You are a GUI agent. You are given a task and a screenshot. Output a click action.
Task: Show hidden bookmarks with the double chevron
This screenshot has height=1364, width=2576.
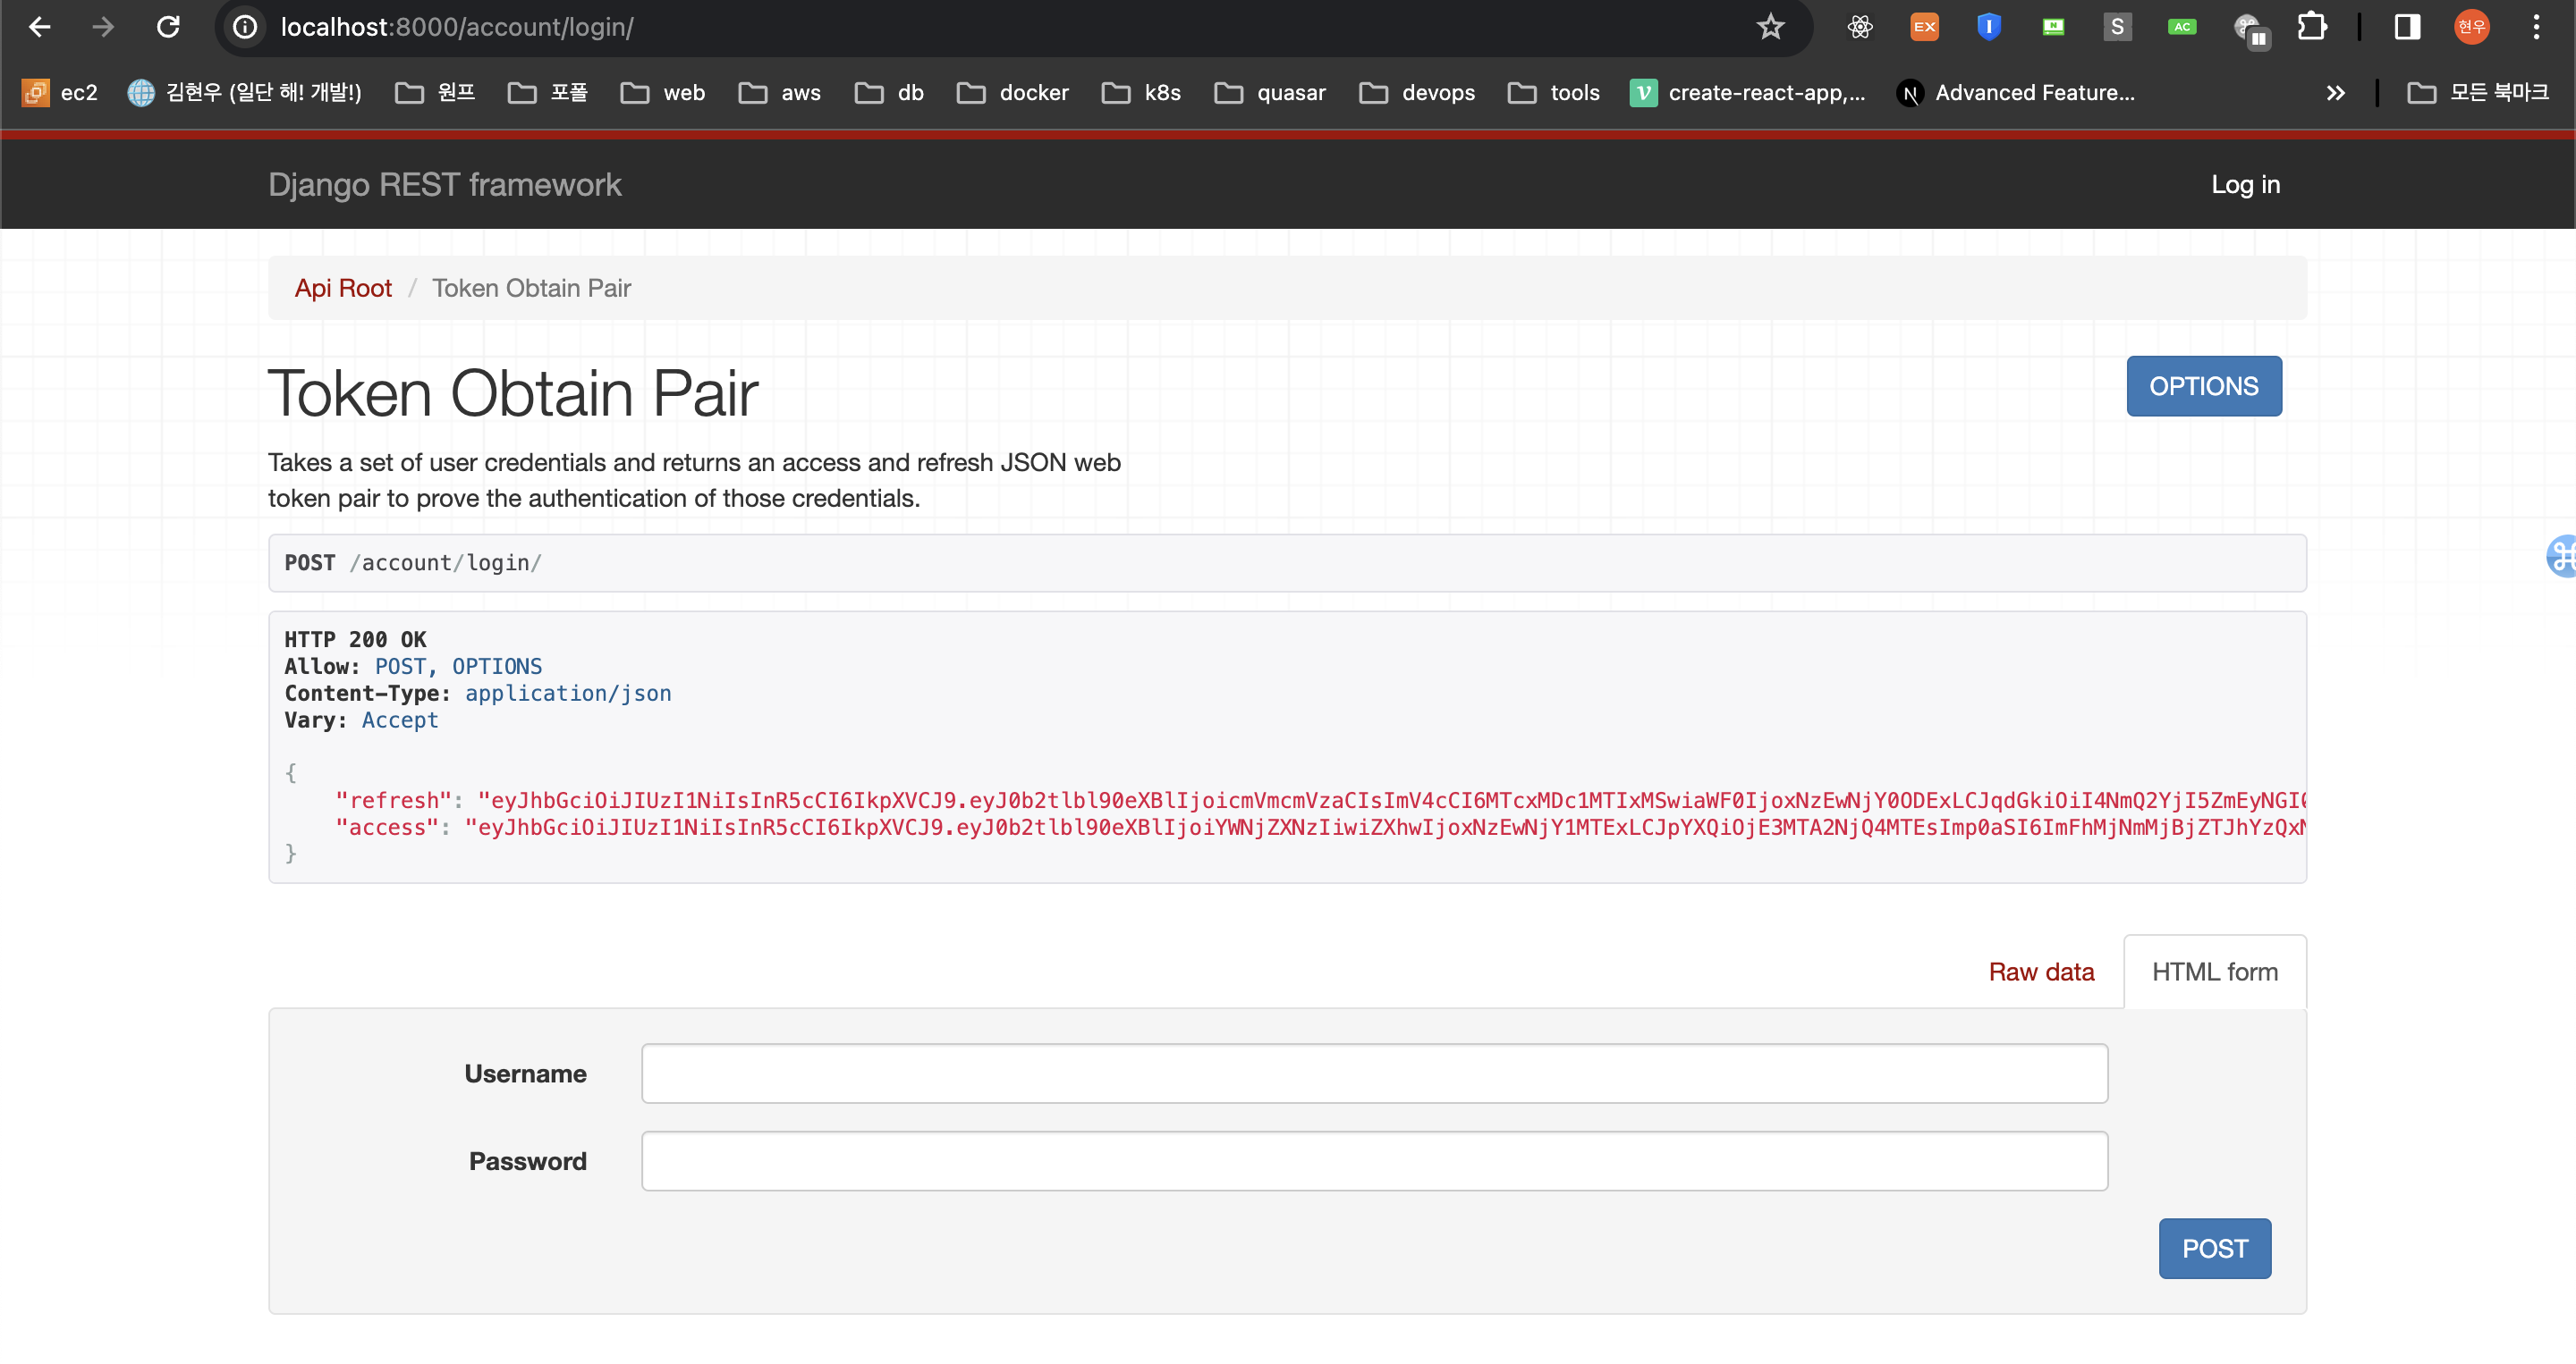click(x=2336, y=93)
